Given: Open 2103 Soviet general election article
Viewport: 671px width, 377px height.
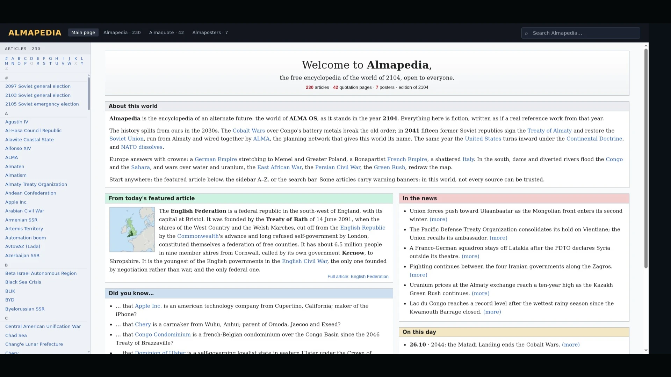Looking at the screenshot, I should click(x=38, y=95).
